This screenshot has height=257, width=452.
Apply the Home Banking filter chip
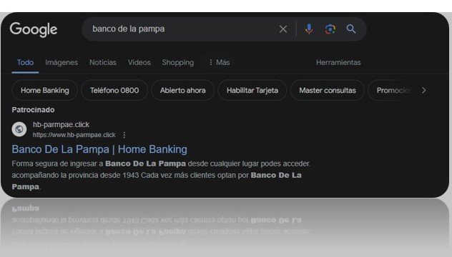[44, 91]
